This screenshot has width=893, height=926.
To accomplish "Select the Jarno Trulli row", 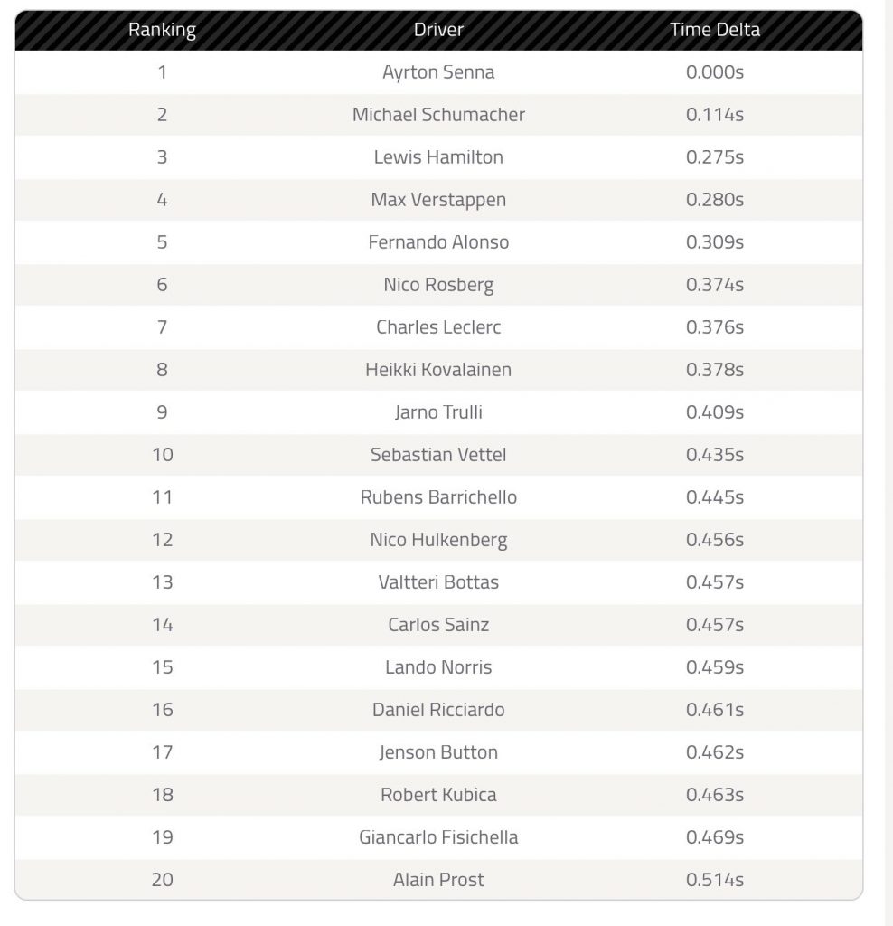I will coord(438,412).
